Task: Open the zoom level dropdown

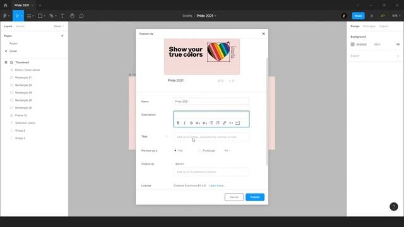Action: pos(396,16)
